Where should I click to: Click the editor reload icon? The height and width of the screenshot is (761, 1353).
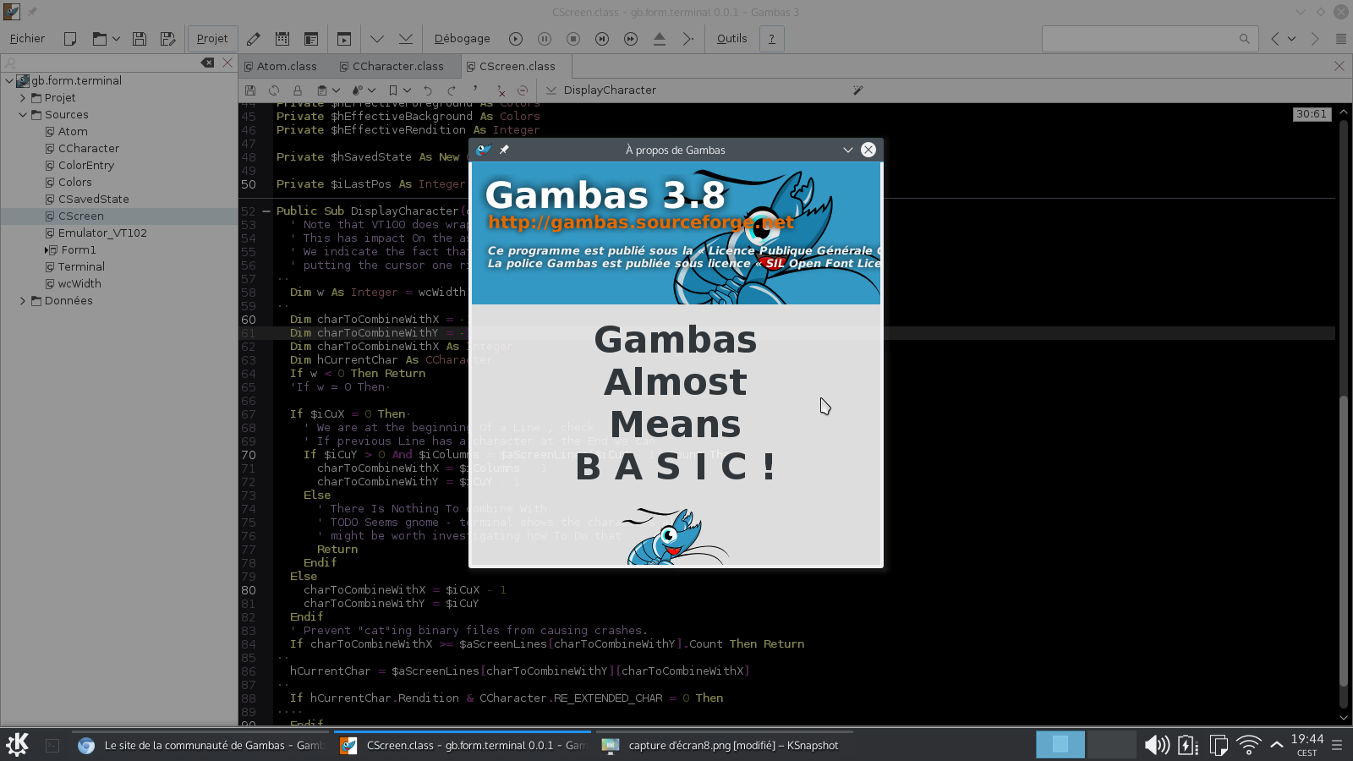(273, 90)
